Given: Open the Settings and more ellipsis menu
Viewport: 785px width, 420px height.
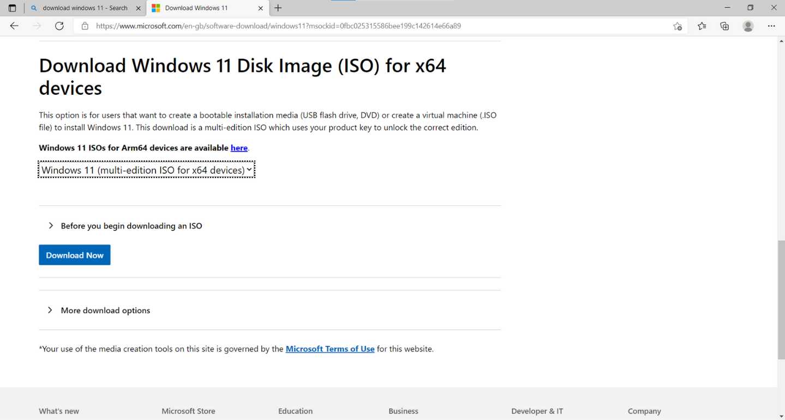Looking at the screenshot, I should pos(771,26).
